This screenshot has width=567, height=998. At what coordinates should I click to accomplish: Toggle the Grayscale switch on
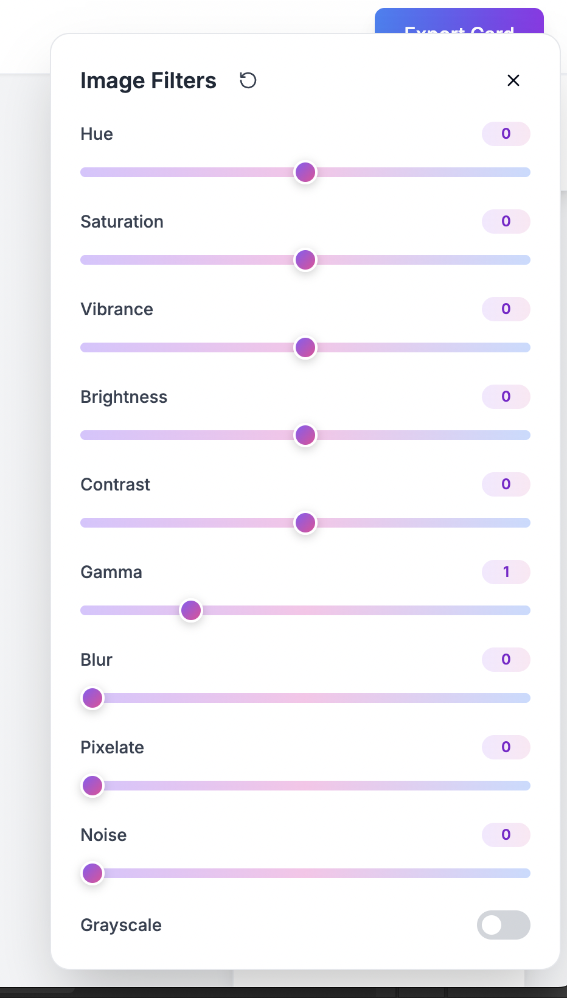tap(504, 925)
